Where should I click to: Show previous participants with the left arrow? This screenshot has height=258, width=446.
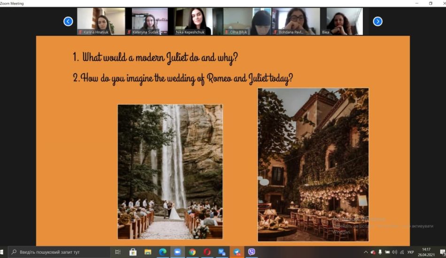coord(68,21)
